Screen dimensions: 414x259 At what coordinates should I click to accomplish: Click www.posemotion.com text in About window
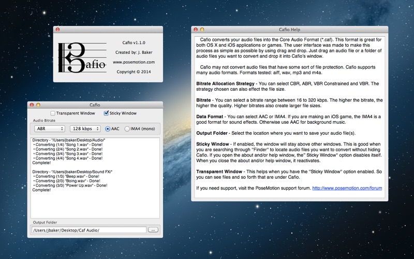pyautogui.click(x=134, y=62)
